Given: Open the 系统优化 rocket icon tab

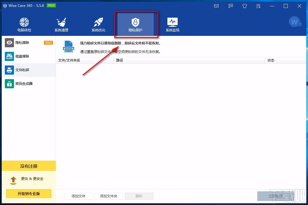Looking at the screenshot, I should (98, 24).
